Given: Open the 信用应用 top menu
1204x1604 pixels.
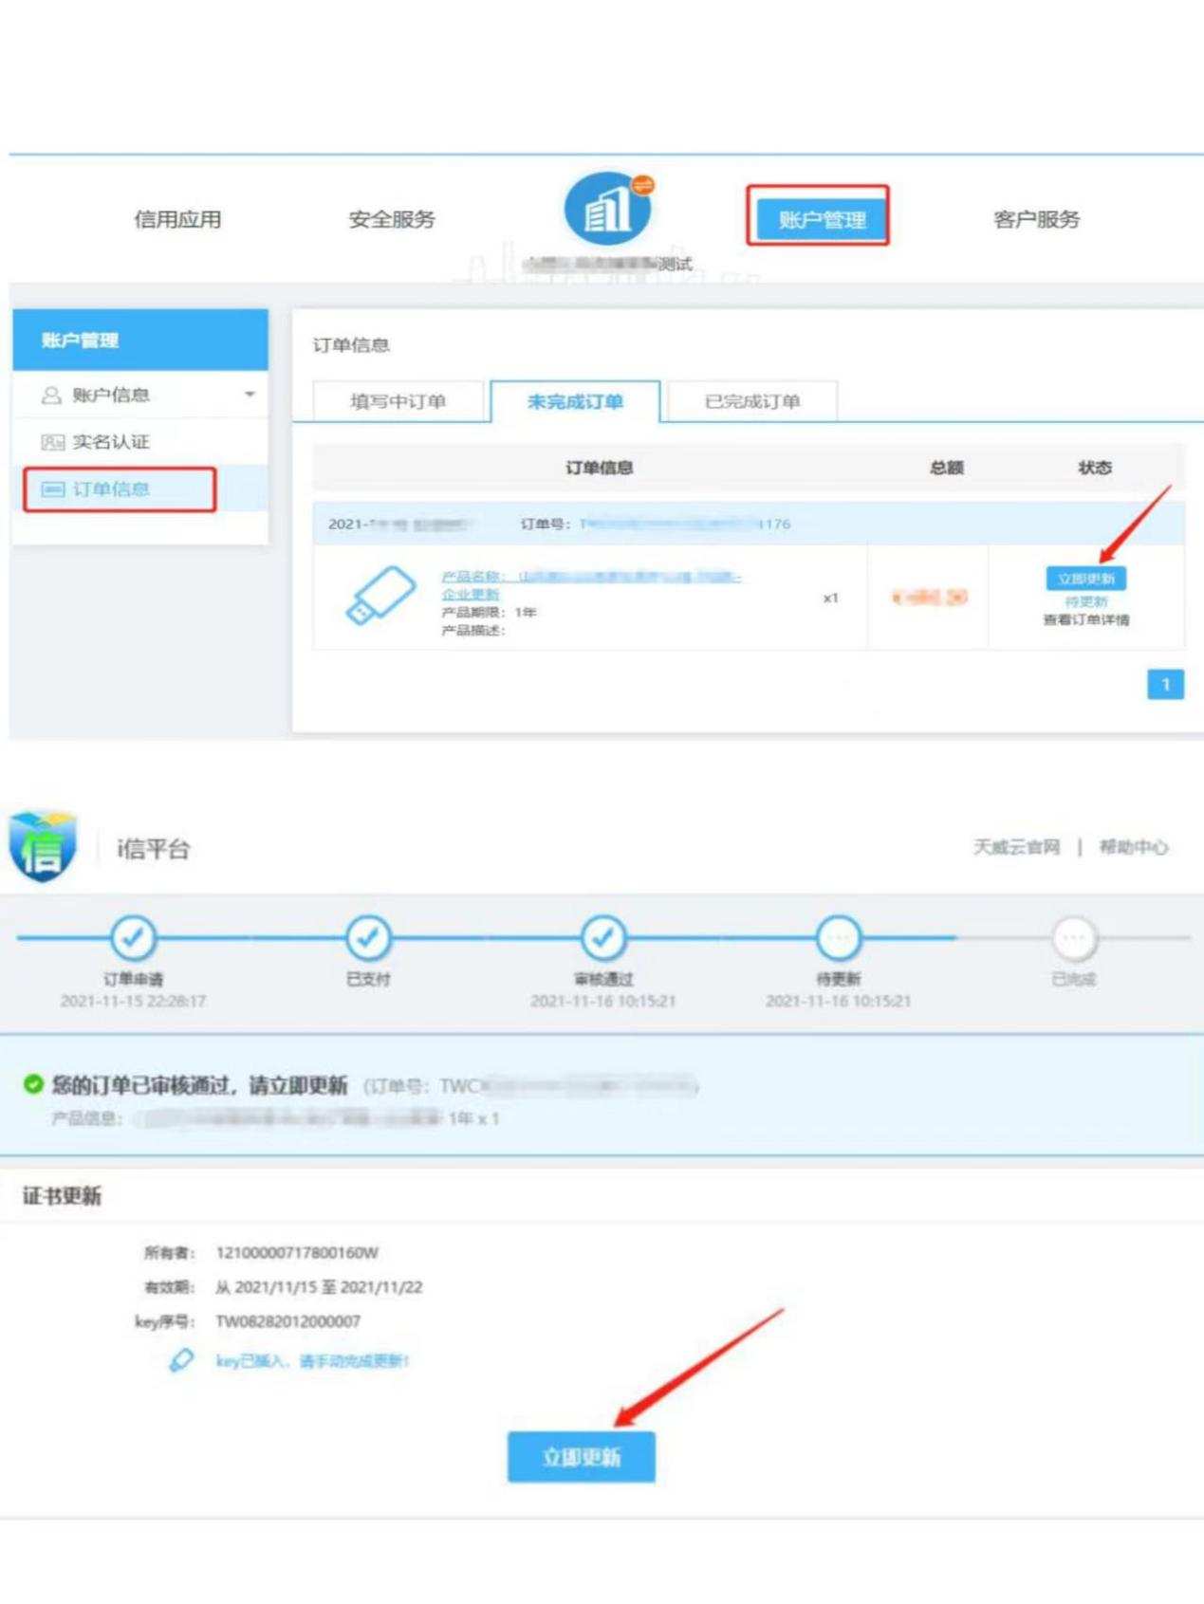Looking at the screenshot, I should (177, 219).
